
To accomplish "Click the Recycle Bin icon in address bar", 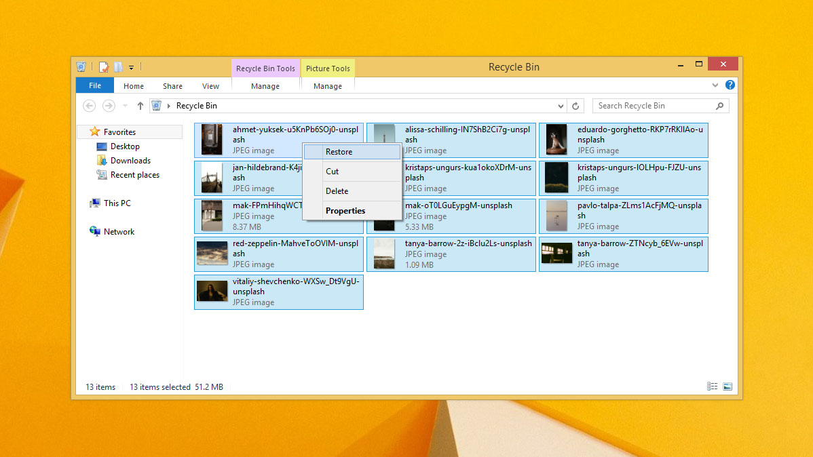I will (156, 106).
